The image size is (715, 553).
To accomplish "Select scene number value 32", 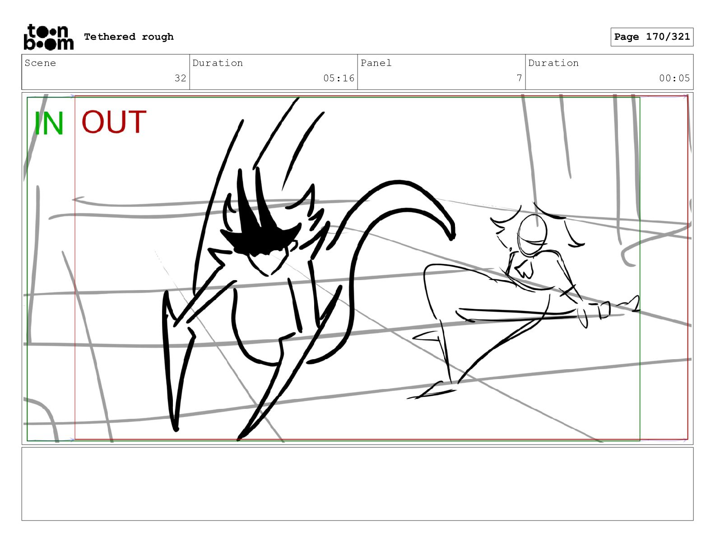I will 181,78.
